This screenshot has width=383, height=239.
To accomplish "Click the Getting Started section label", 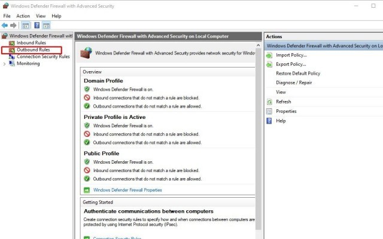I will pos(98,202).
